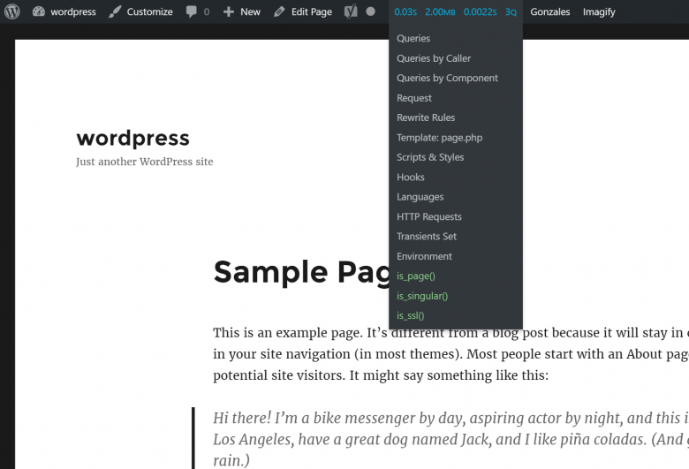
Task: Open the Rewrite Rules entry
Action: click(426, 117)
